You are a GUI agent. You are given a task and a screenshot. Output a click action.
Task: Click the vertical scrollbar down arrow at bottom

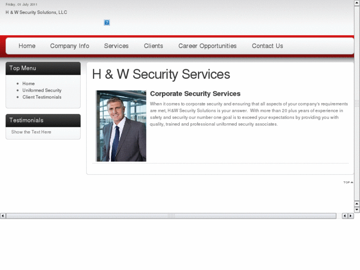coord(357,210)
